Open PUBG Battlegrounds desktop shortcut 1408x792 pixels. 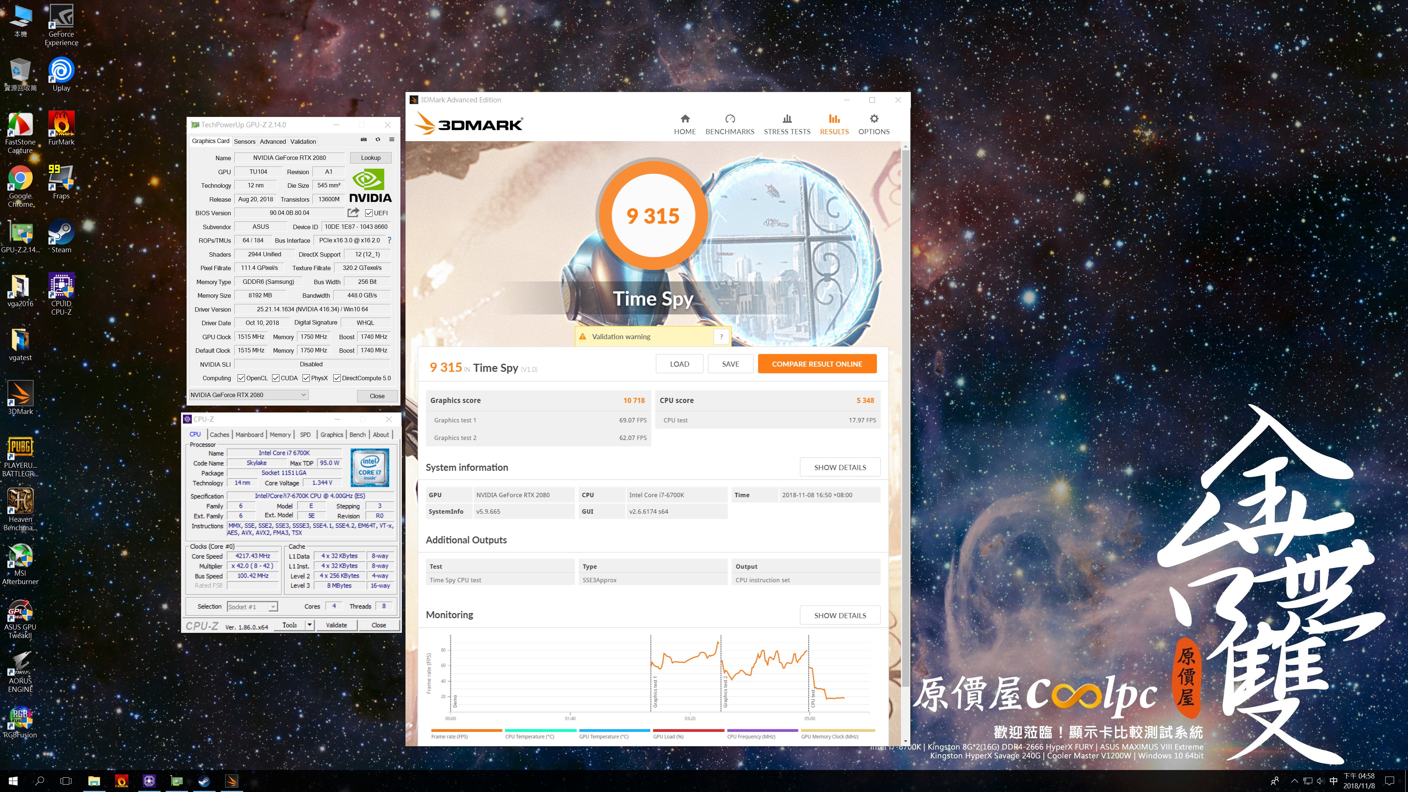[20, 456]
